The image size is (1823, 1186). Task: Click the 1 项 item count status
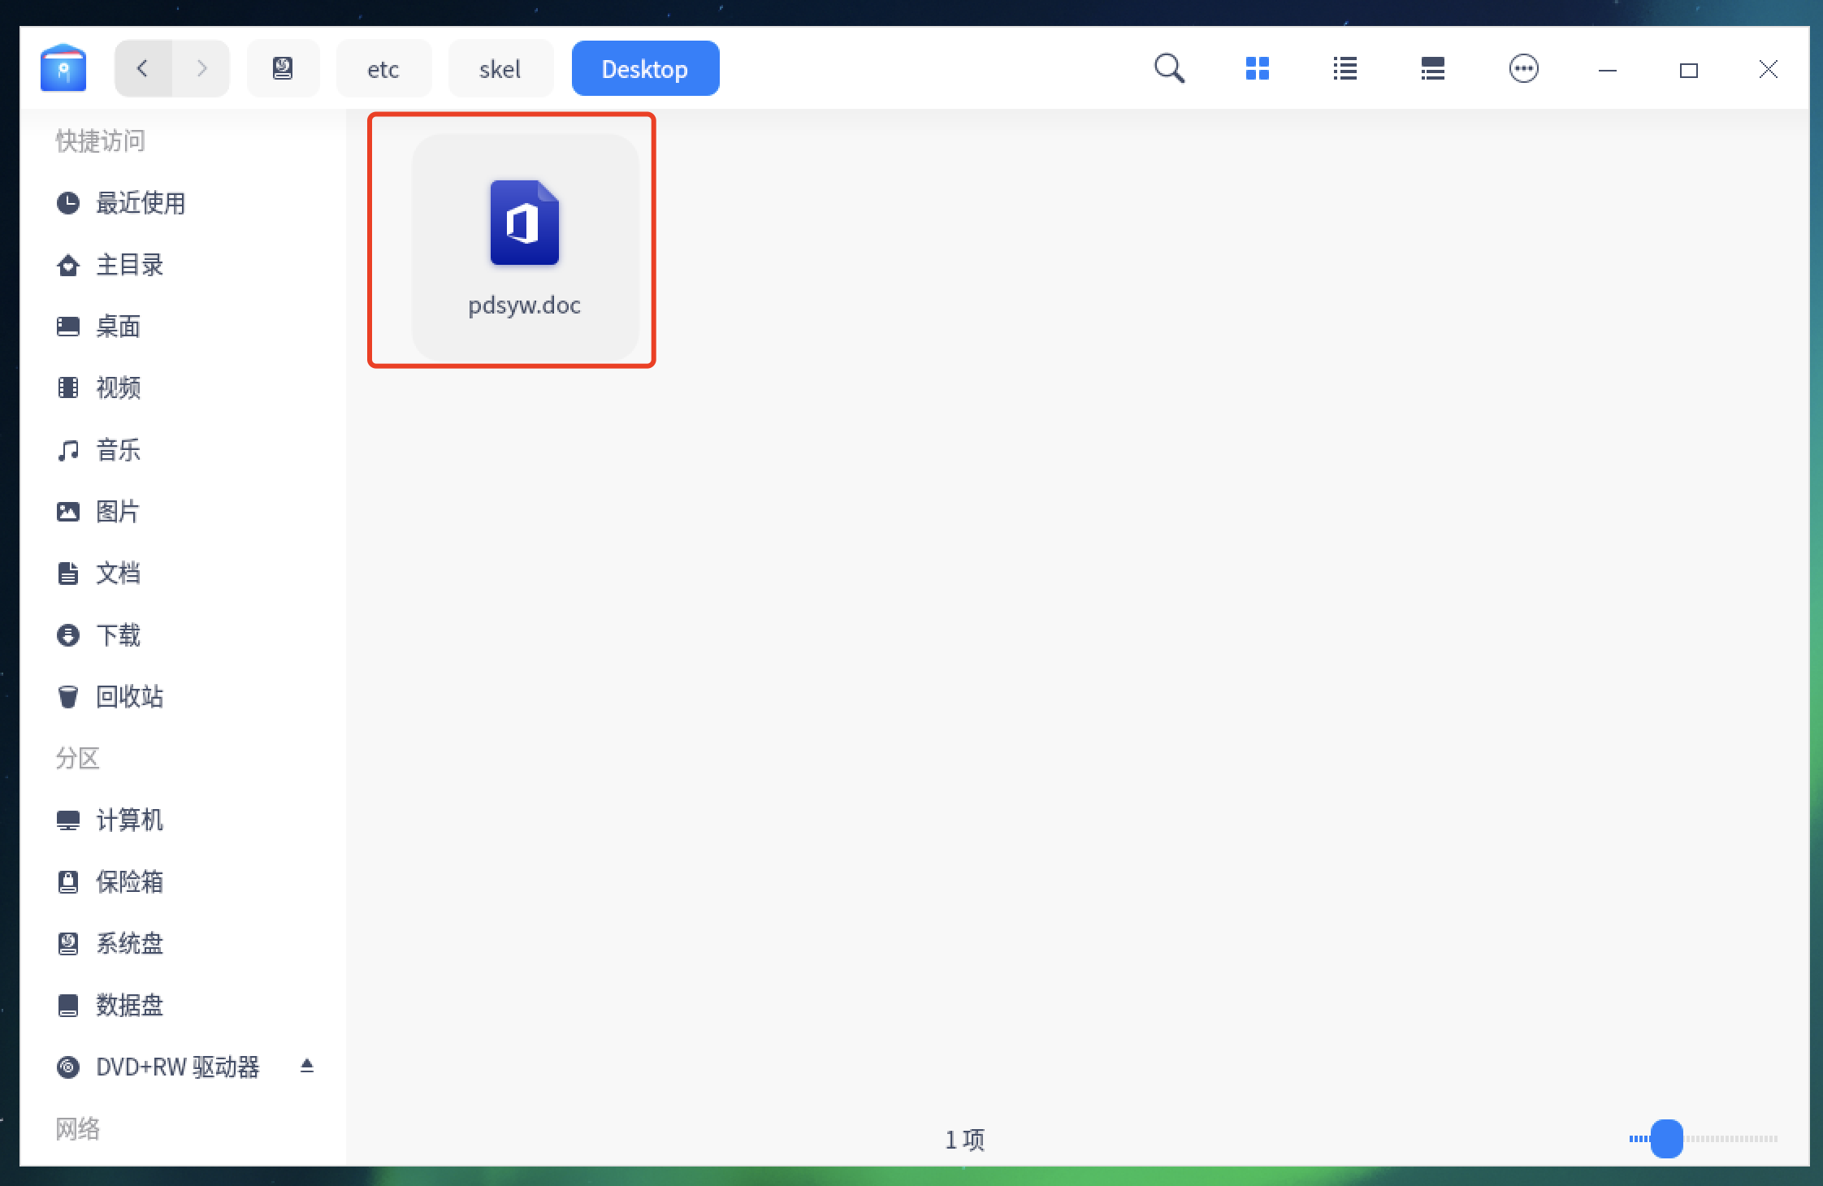point(965,1140)
